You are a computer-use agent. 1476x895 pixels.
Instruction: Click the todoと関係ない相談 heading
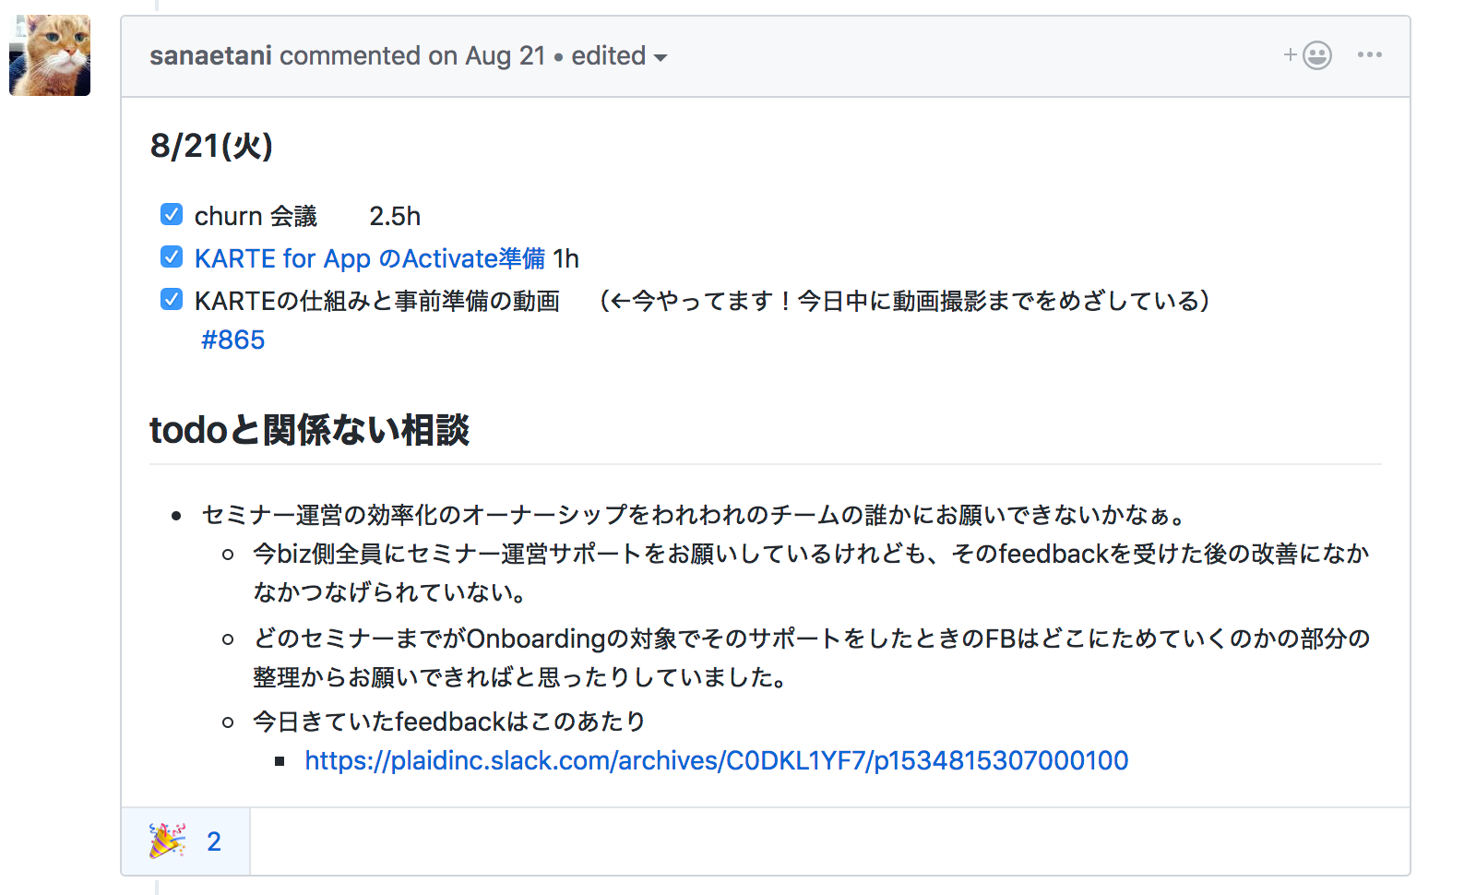pos(310,430)
